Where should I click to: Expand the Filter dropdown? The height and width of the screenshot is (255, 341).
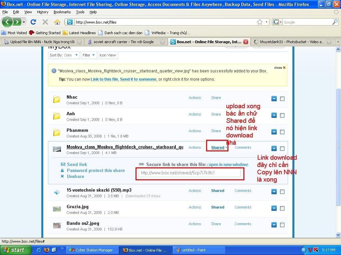coord(89,55)
